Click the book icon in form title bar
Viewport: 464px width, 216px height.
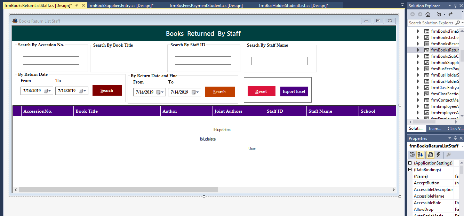[x=15, y=21]
